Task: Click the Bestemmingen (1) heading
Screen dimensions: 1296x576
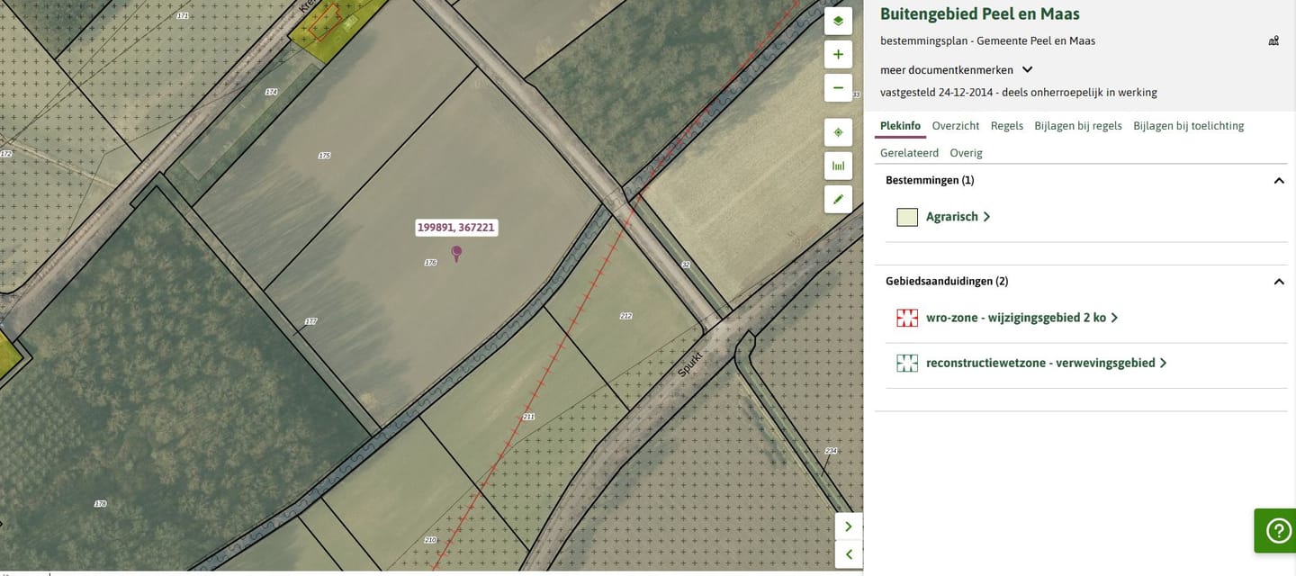Action: click(x=930, y=180)
